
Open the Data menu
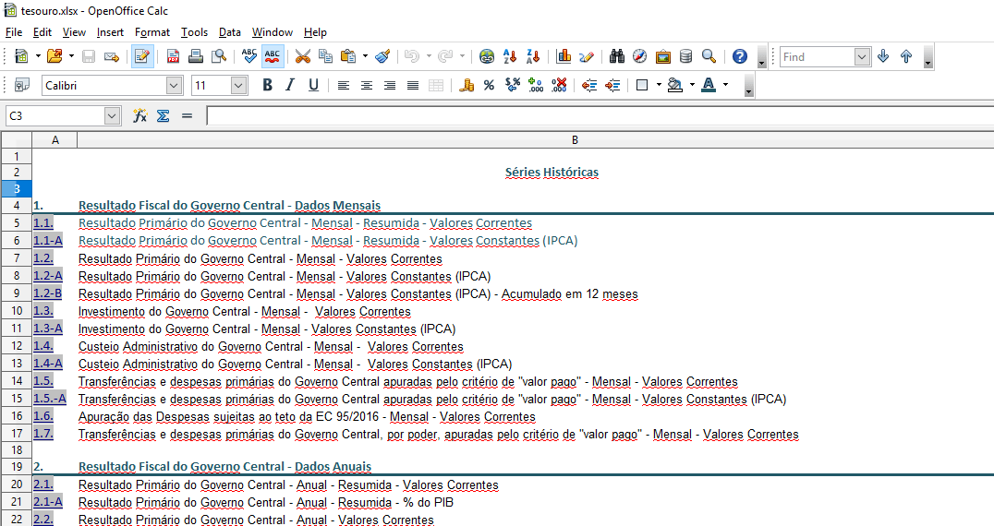click(229, 32)
